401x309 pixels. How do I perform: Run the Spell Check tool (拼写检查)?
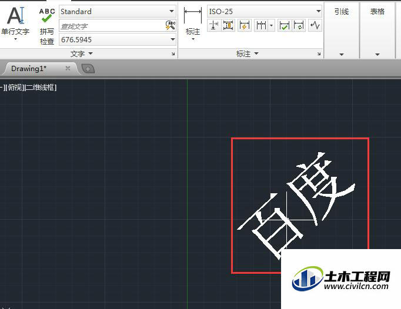pos(47,26)
